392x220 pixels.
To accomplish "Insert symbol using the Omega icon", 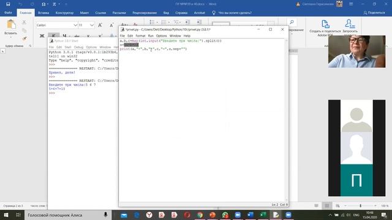I will [43, 4].
